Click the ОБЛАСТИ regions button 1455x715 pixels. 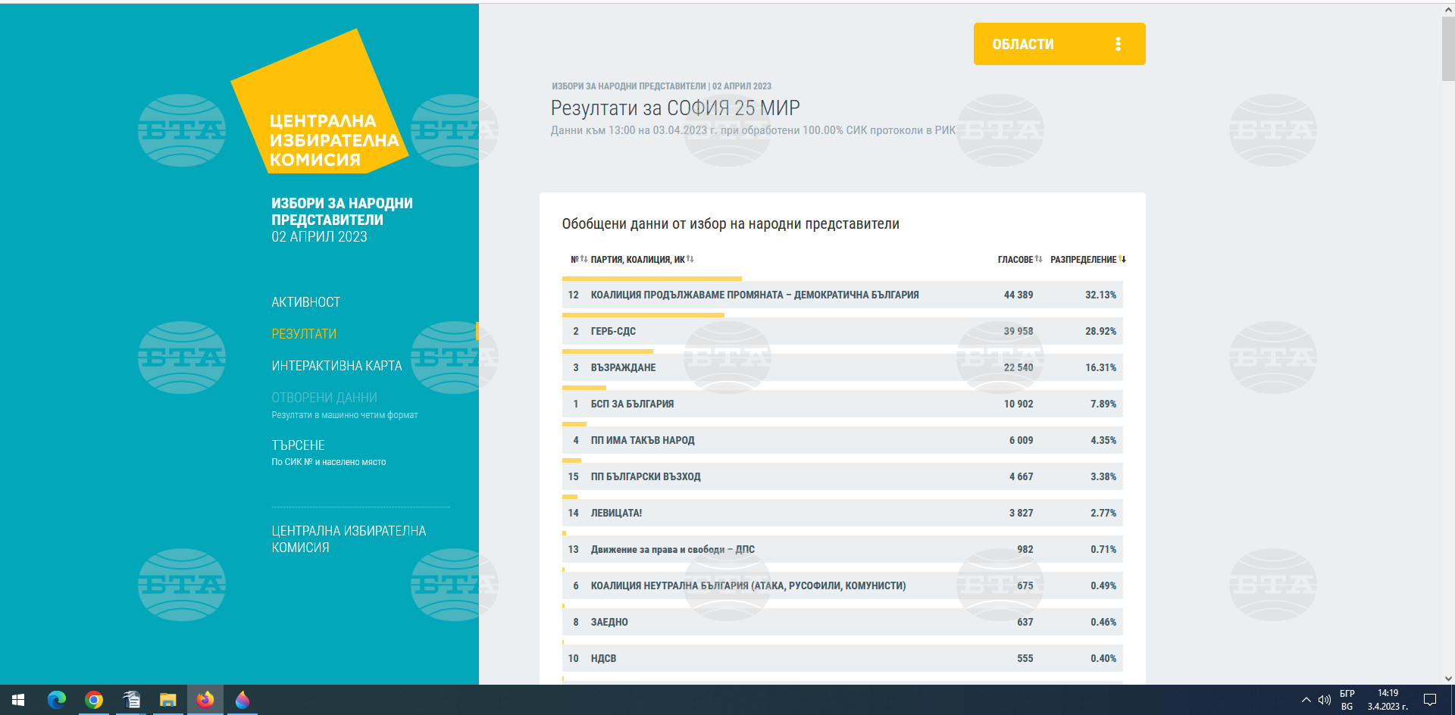click(x=1024, y=44)
